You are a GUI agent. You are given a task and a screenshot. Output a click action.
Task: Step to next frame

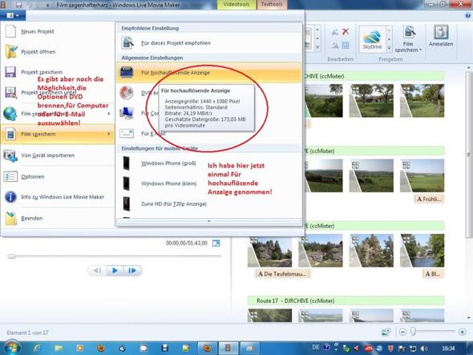click(132, 271)
